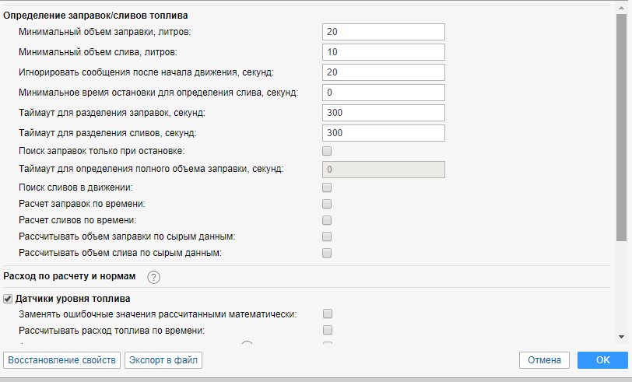Click the Минимальный объем заправки input field

383,32
